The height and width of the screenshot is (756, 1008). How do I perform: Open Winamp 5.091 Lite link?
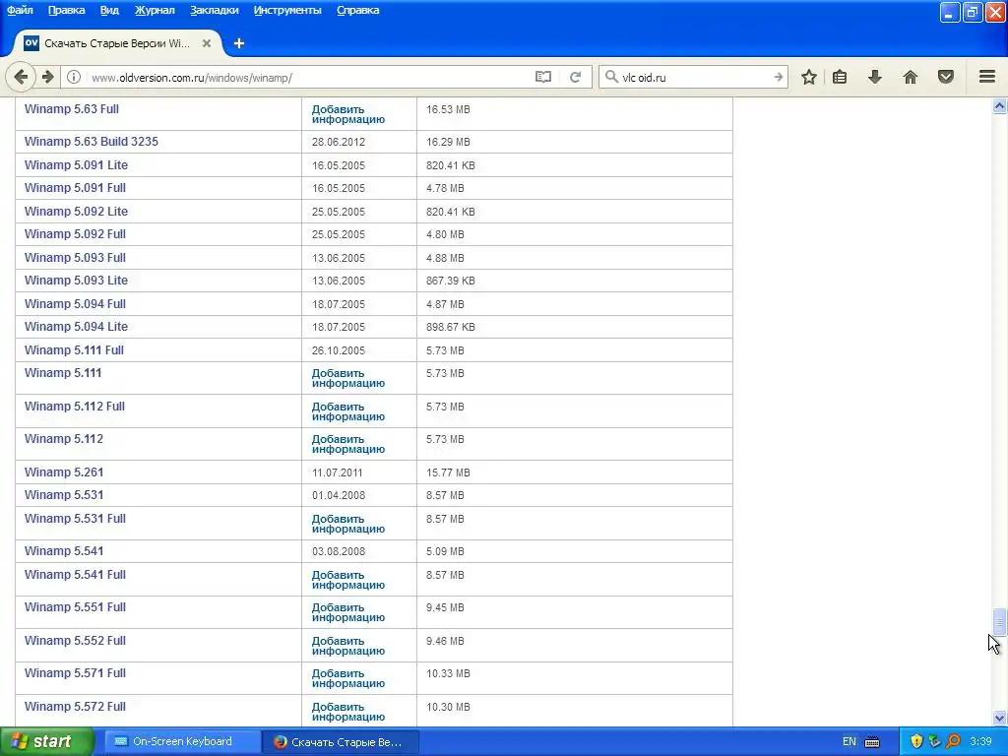coord(76,165)
